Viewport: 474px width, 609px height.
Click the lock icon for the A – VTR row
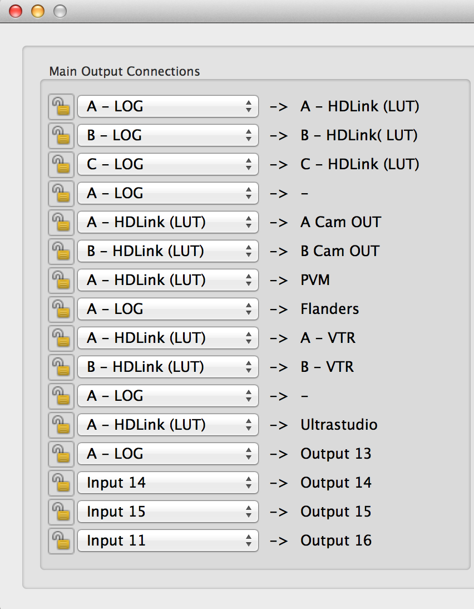[61, 338]
